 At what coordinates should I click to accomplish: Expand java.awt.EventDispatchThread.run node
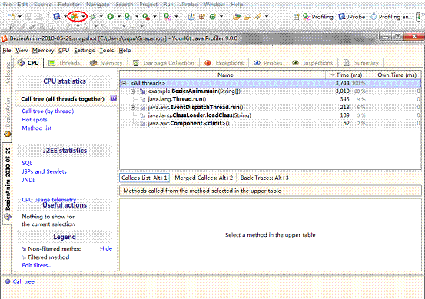tap(133, 108)
